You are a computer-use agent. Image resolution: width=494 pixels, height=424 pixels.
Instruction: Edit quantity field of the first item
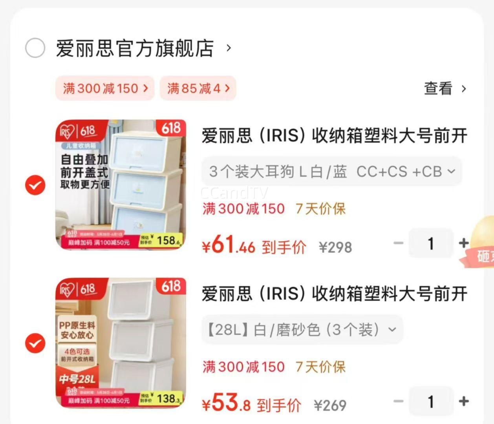(431, 243)
